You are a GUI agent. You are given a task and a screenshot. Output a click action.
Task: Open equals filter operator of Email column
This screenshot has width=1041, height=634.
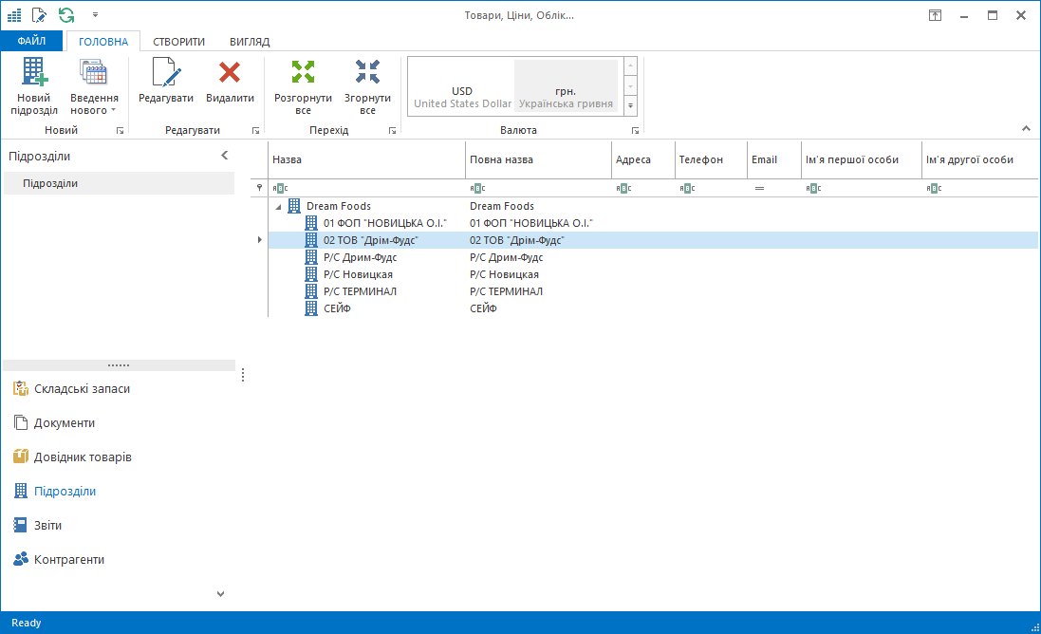click(759, 189)
